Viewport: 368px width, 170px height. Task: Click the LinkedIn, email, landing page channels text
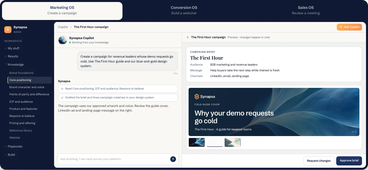(x=229, y=76)
